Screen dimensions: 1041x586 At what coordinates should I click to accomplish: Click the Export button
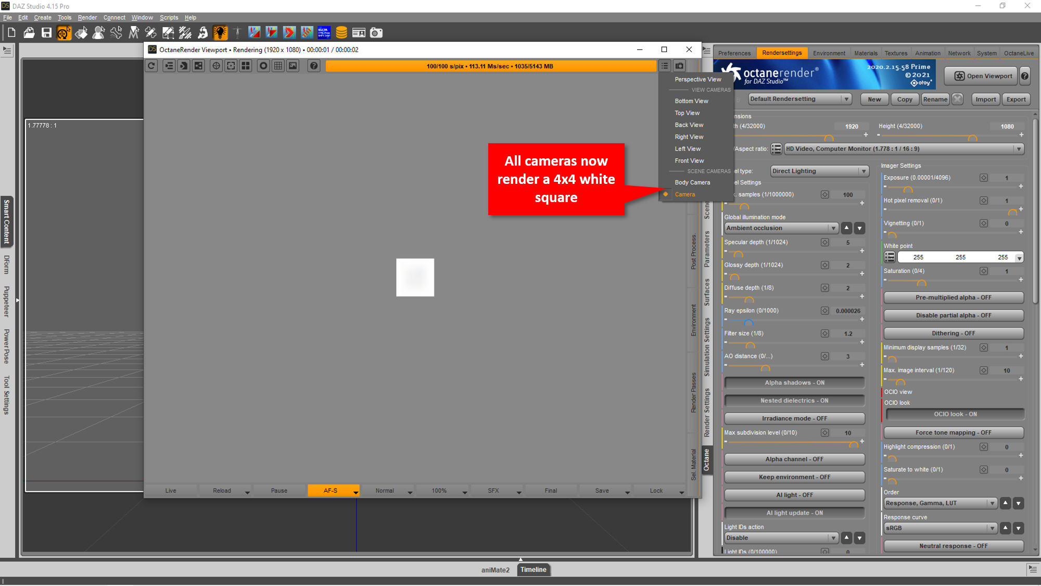coord(1015,99)
